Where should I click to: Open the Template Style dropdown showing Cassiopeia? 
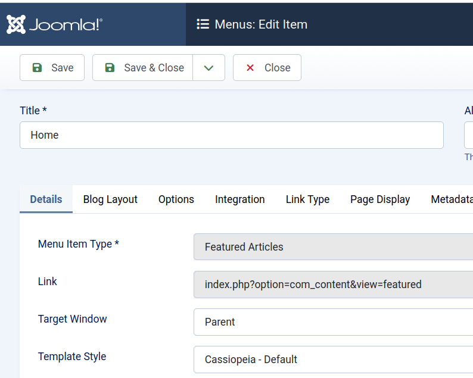(332, 360)
